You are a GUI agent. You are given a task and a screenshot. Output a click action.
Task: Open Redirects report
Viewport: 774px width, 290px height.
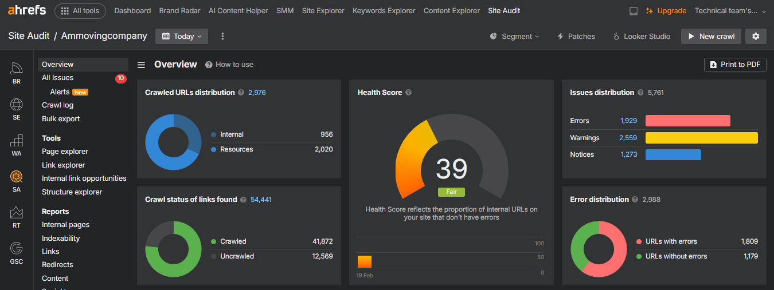[x=57, y=265]
